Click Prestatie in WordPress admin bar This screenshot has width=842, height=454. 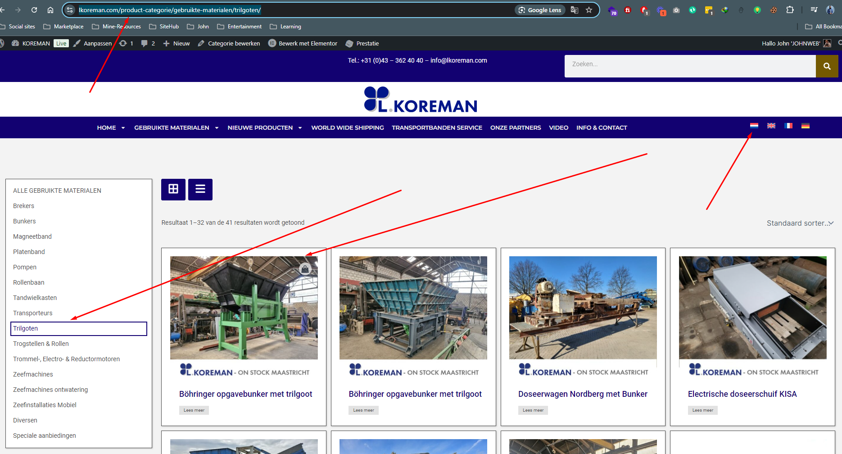pos(362,43)
